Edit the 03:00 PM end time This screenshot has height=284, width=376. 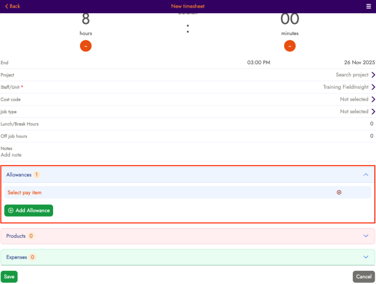[x=258, y=63]
